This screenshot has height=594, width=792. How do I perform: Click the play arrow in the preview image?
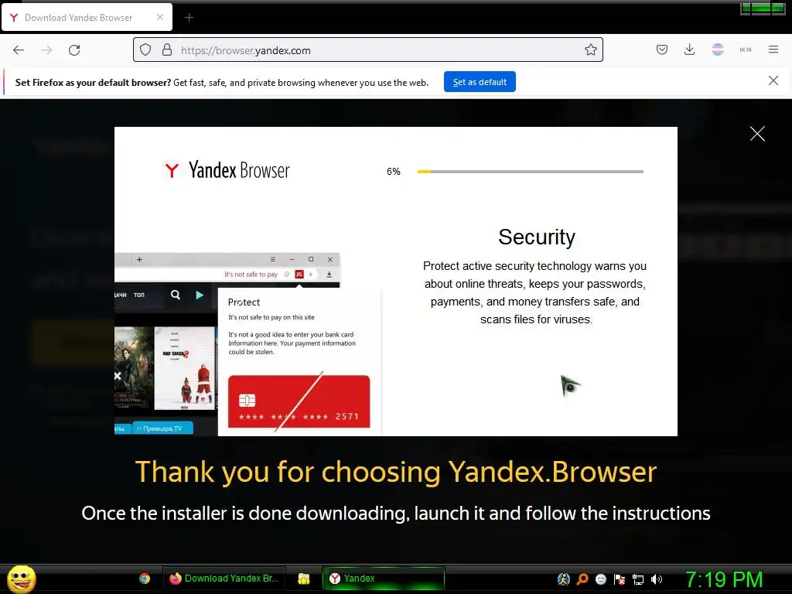tap(200, 295)
